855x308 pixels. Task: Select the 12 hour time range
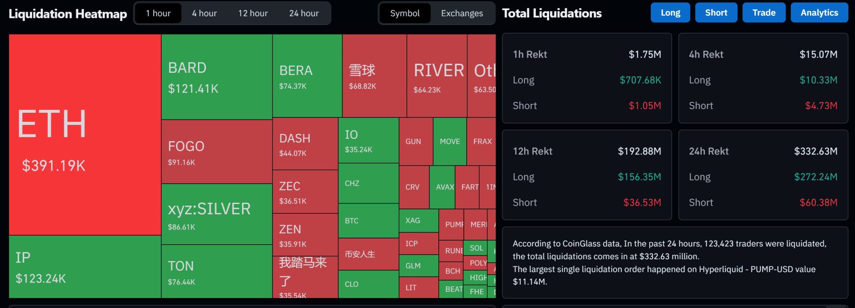[x=253, y=13]
